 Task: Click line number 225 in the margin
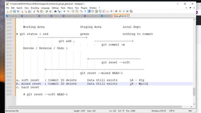coord(9,94)
